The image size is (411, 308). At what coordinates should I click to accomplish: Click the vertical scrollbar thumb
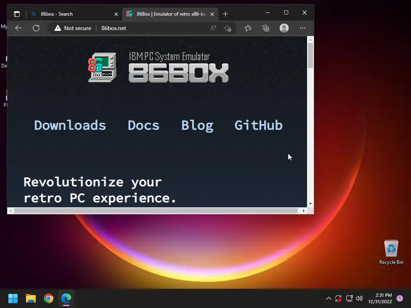(x=310, y=55)
